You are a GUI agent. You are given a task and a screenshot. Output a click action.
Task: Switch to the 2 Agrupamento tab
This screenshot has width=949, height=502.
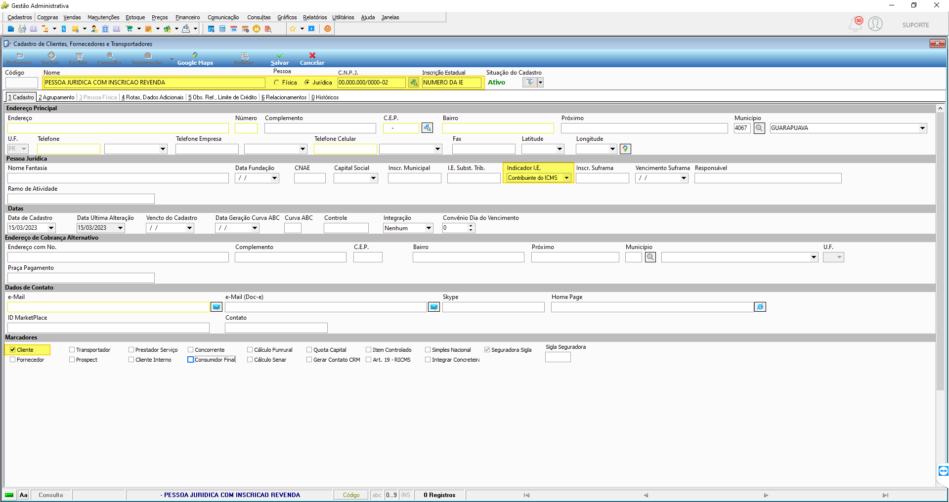[56, 97]
